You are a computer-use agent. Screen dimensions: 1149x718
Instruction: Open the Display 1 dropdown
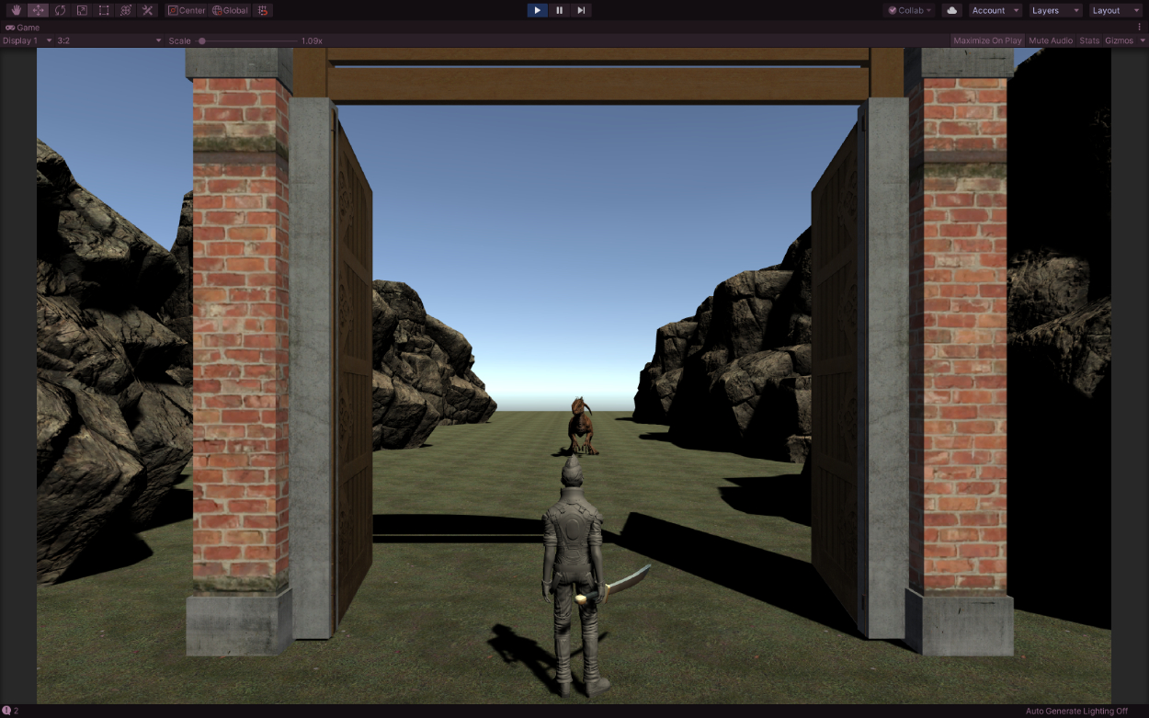[x=27, y=40]
